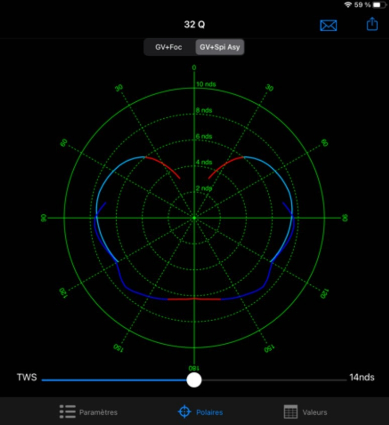389x425 pixels.
Task: Tap the mail envelope icon
Action: (328, 25)
